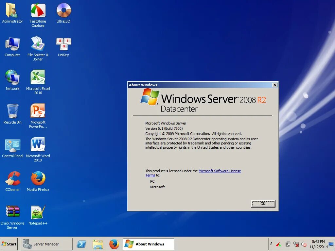Select Microsoft Word 2010 icon
The height and width of the screenshot is (251, 335).
[x=38, y=149]
